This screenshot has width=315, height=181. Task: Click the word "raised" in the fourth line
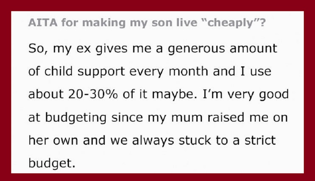[226, 117]
